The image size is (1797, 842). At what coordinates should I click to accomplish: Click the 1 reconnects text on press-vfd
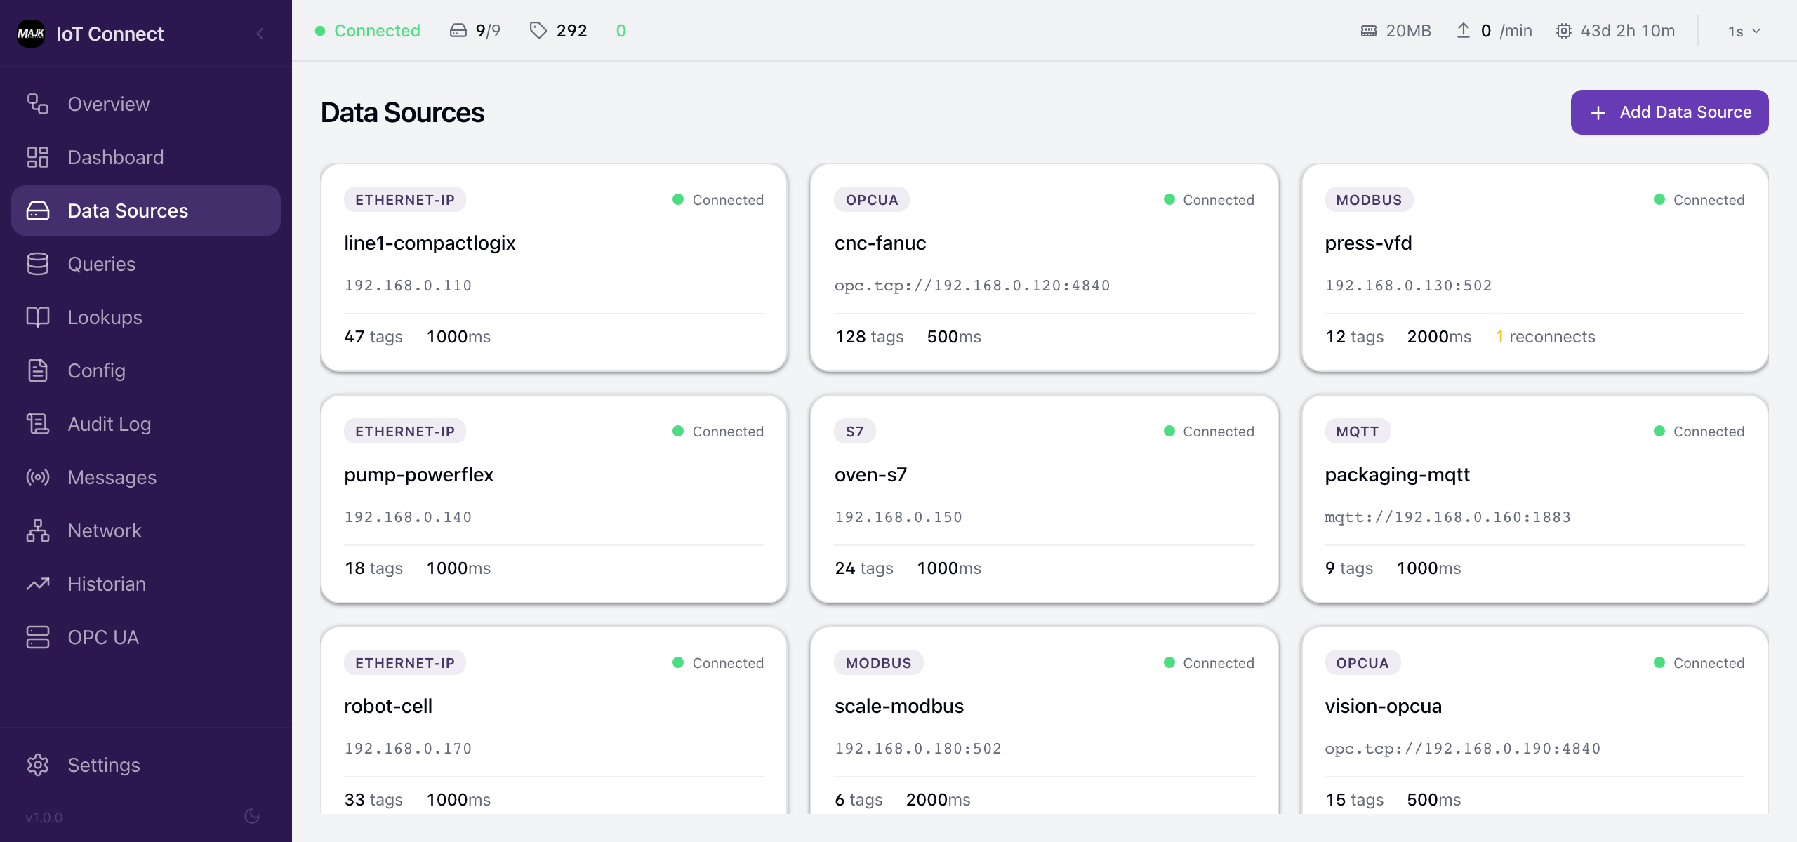coord(1546,337)
